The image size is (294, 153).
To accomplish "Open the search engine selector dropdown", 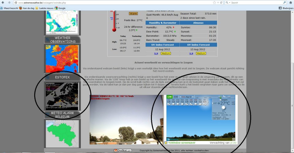I will coord(228,3).
